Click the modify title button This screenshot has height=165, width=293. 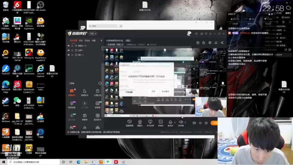tap(128, 40)
